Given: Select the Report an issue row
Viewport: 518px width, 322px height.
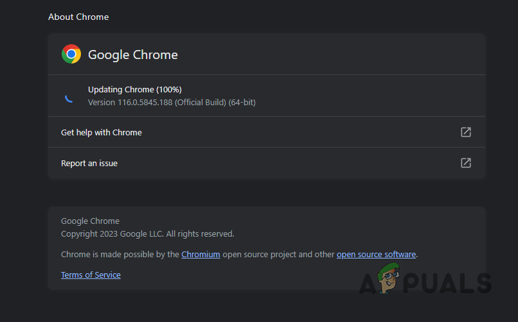Looking at the screenshot, I should click(267, 163).
